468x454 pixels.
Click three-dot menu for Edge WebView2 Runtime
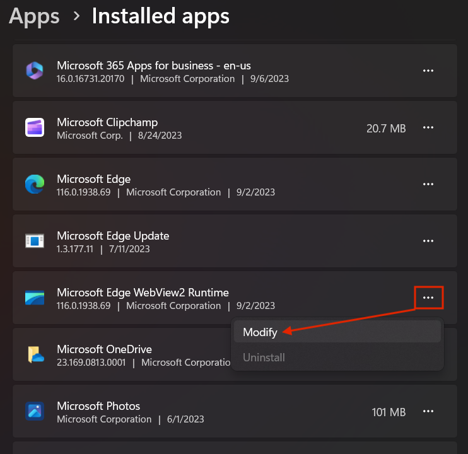point(428,298)
